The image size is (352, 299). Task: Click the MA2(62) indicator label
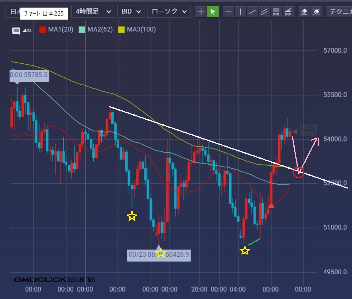(100, 30)
